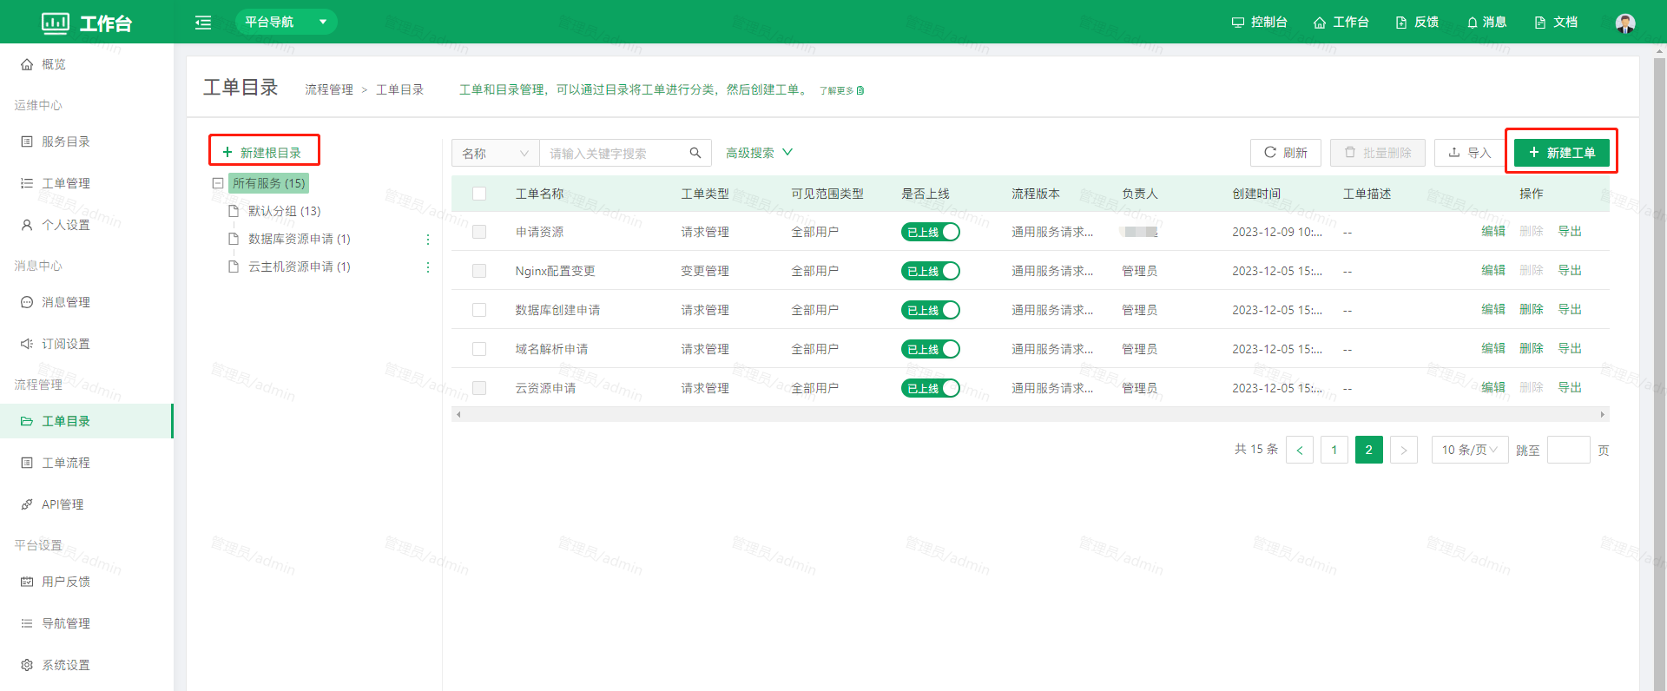Go to 工作台 in top bar
1667x691 pixels.
[1341, 22]
